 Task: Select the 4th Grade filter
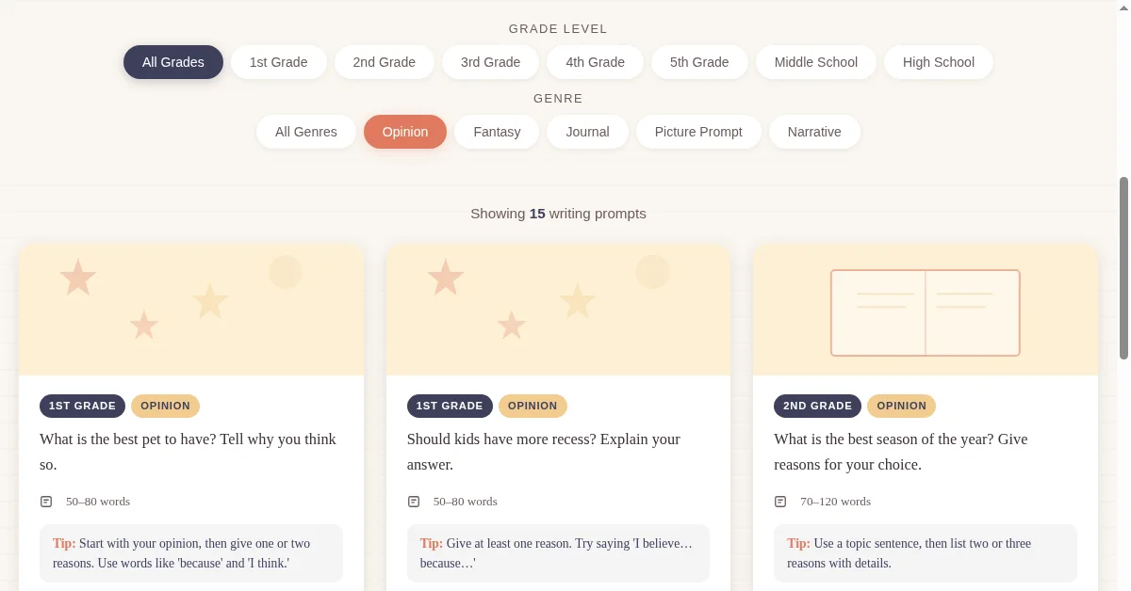595,62
